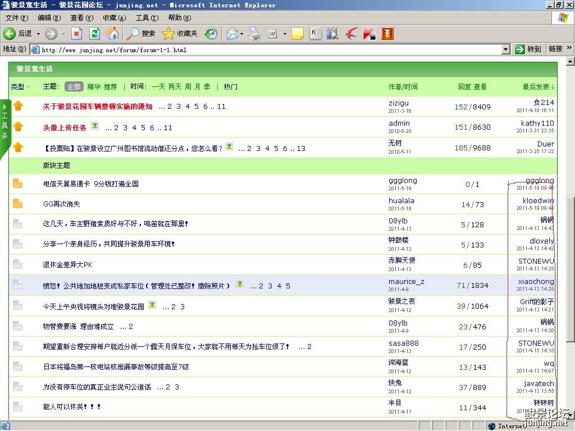Click the image attachment icon beside 头像上传任务
This screenshot has height=431, width=575.
tap(95, 126)
